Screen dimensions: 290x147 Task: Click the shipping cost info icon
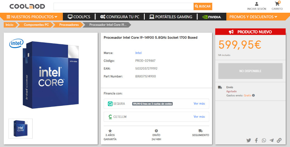pos(253,96)
